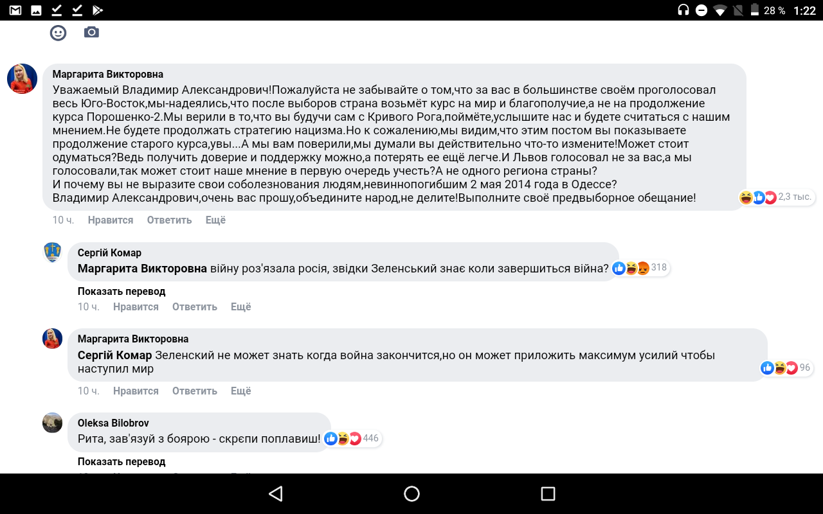
Task: Reply to Сергій Комар's comment
Action: click(x=194, y=307)
